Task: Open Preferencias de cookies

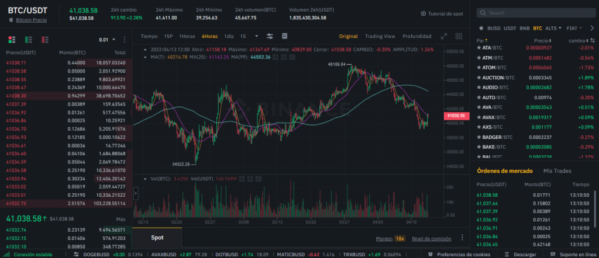Action: [460, 254]
